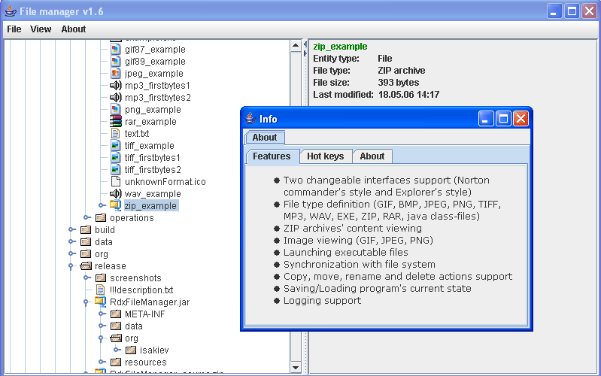601x376 pixels.
Task: Click the zip_example archive icon
Action: click(x=115, y=205)
